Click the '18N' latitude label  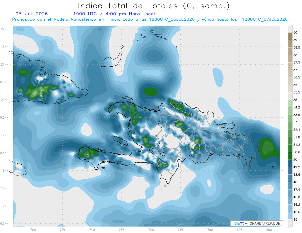[4, 171]
